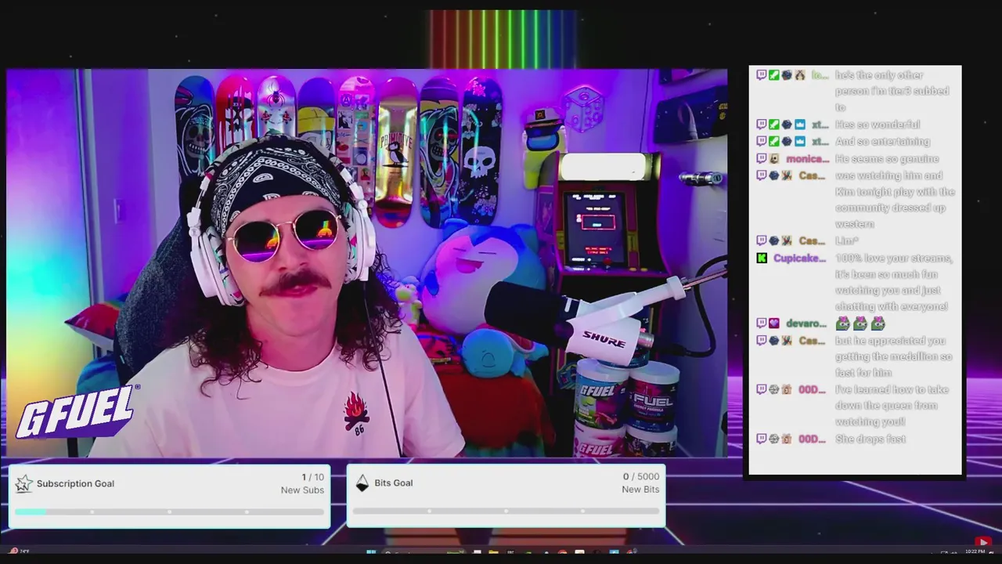Image resolution: width=1002 pixels, height=564 pixels.
Task: Click the '1 / 10' subs count
Action: pos(312,477)
